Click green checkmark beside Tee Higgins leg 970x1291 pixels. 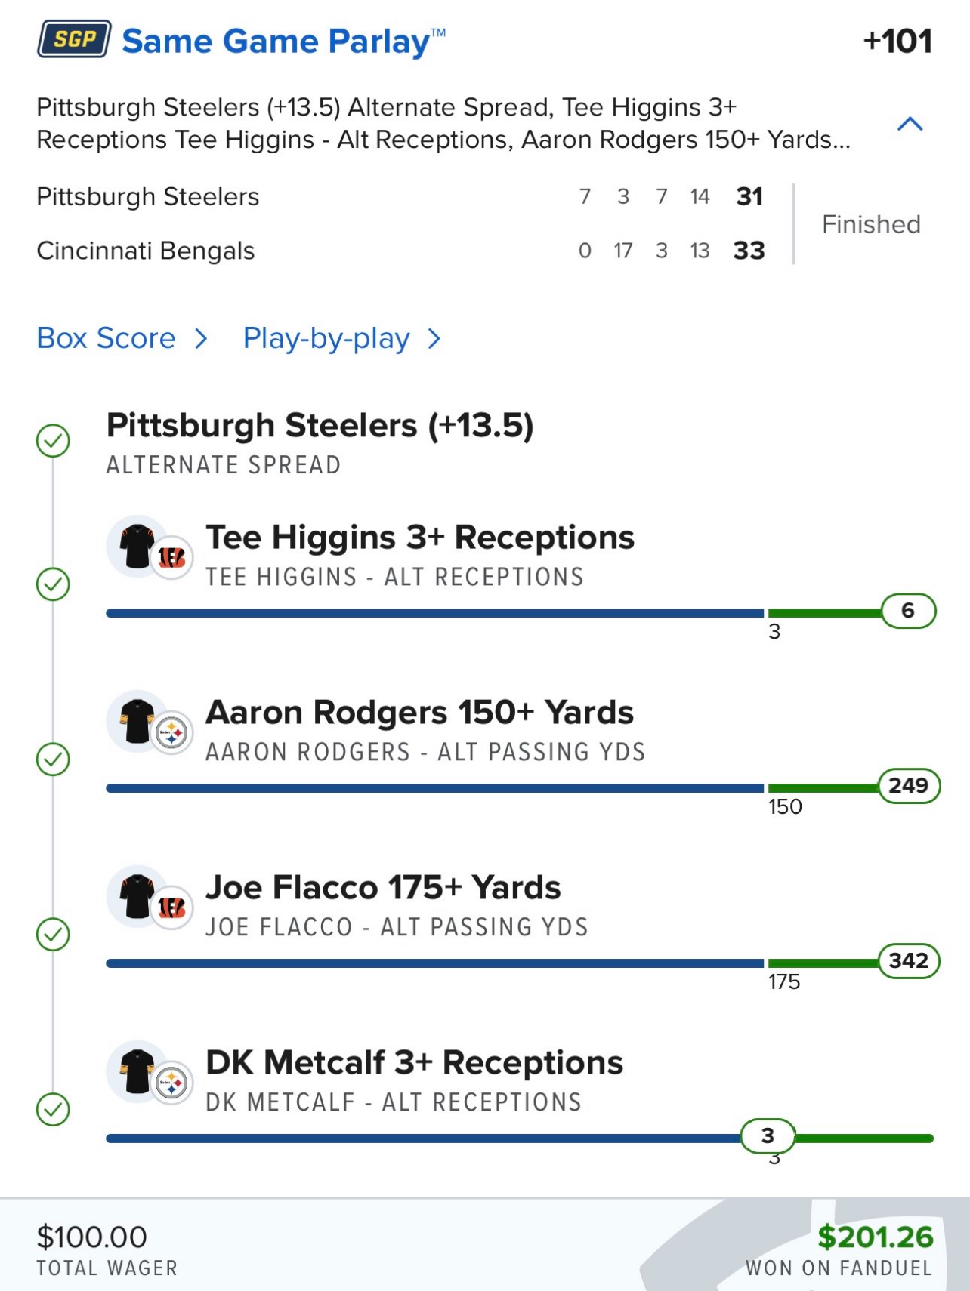(x=53, y=584)
